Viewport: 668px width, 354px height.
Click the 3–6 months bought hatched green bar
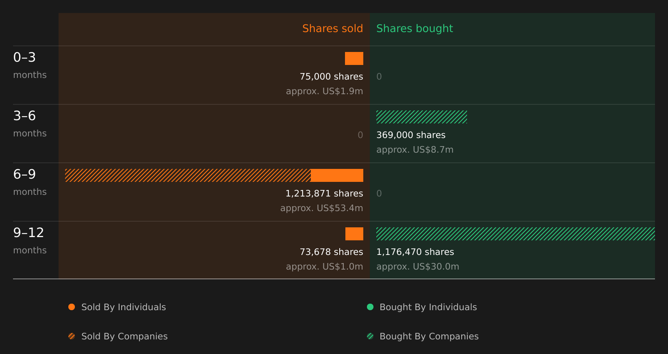(421, 117)
